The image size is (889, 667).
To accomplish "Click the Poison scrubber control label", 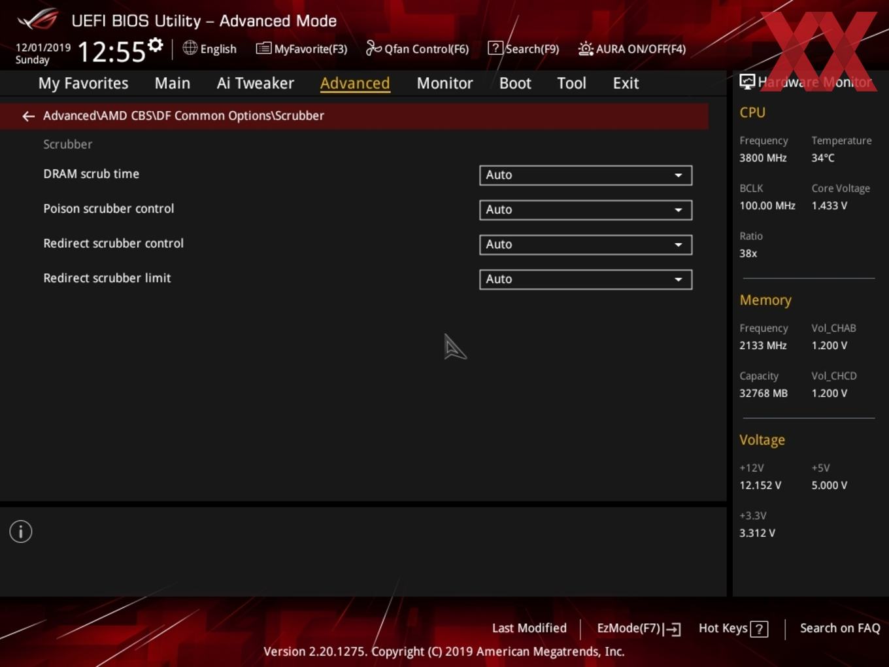I will 109,209.
